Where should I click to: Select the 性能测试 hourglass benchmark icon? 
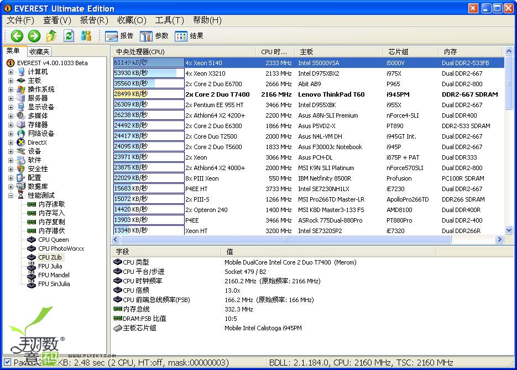(21, 195)
